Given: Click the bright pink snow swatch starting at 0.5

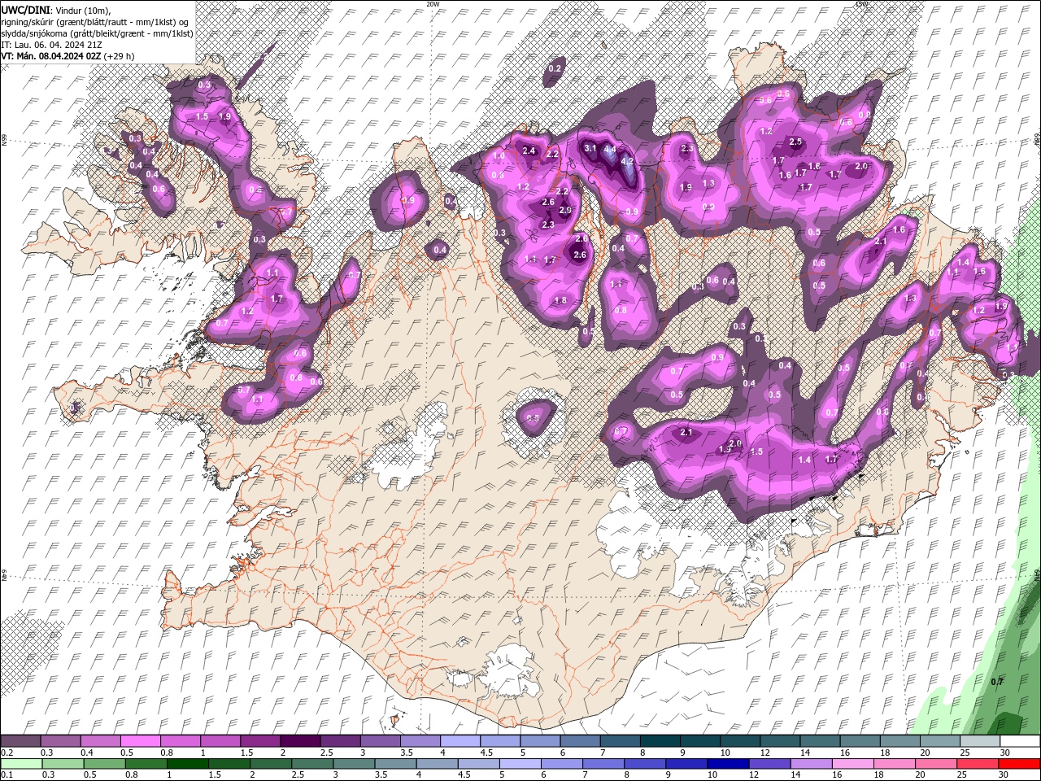Looking at the screenshot, I should coord(140,740).
